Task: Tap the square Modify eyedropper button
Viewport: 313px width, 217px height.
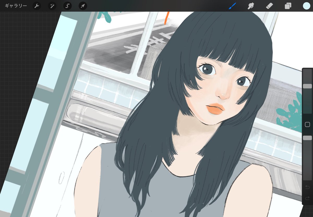Action: point(307,125)
